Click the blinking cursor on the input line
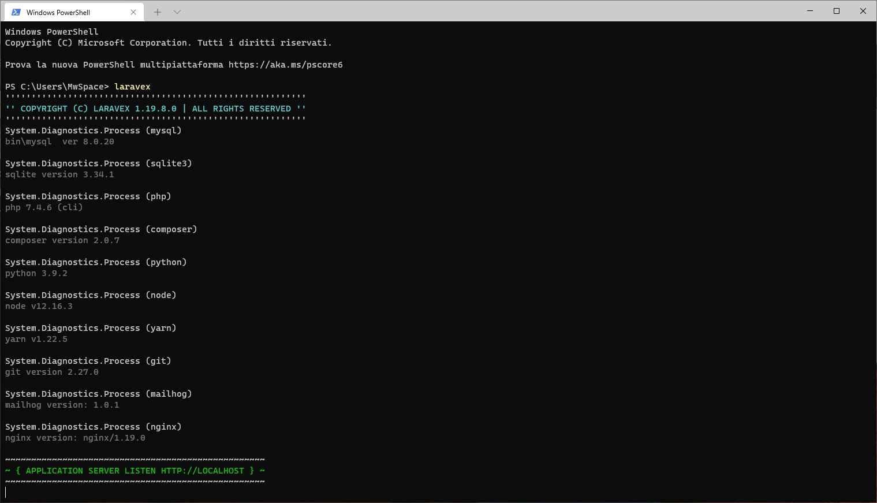 [6, 492]
